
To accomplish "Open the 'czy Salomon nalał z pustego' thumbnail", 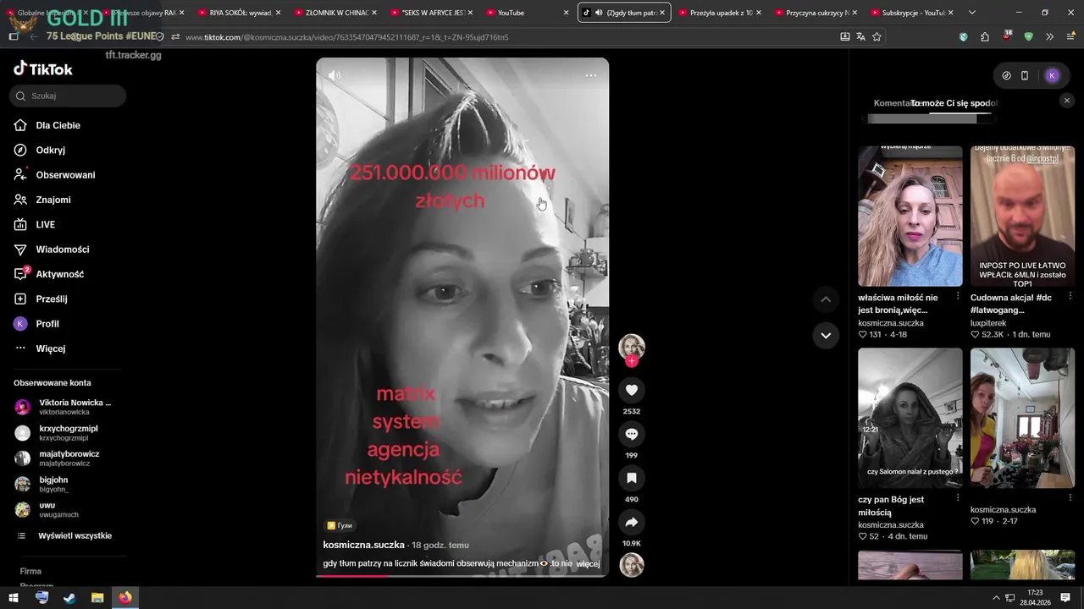I will [x=910, y=418].
